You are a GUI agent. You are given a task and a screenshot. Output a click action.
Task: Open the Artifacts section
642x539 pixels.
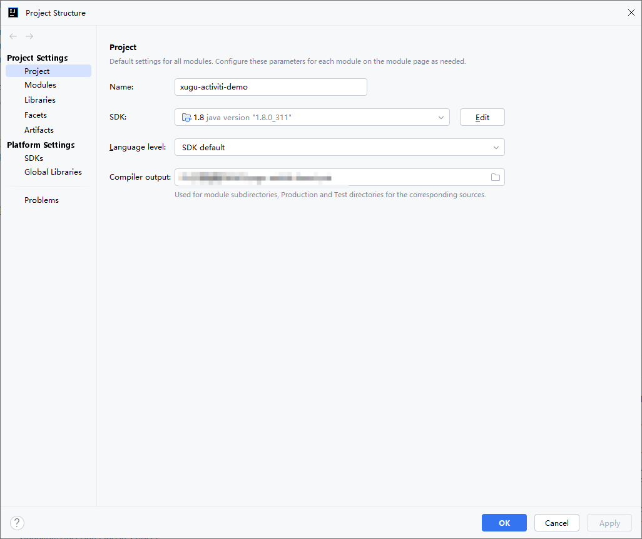point(39,130)
